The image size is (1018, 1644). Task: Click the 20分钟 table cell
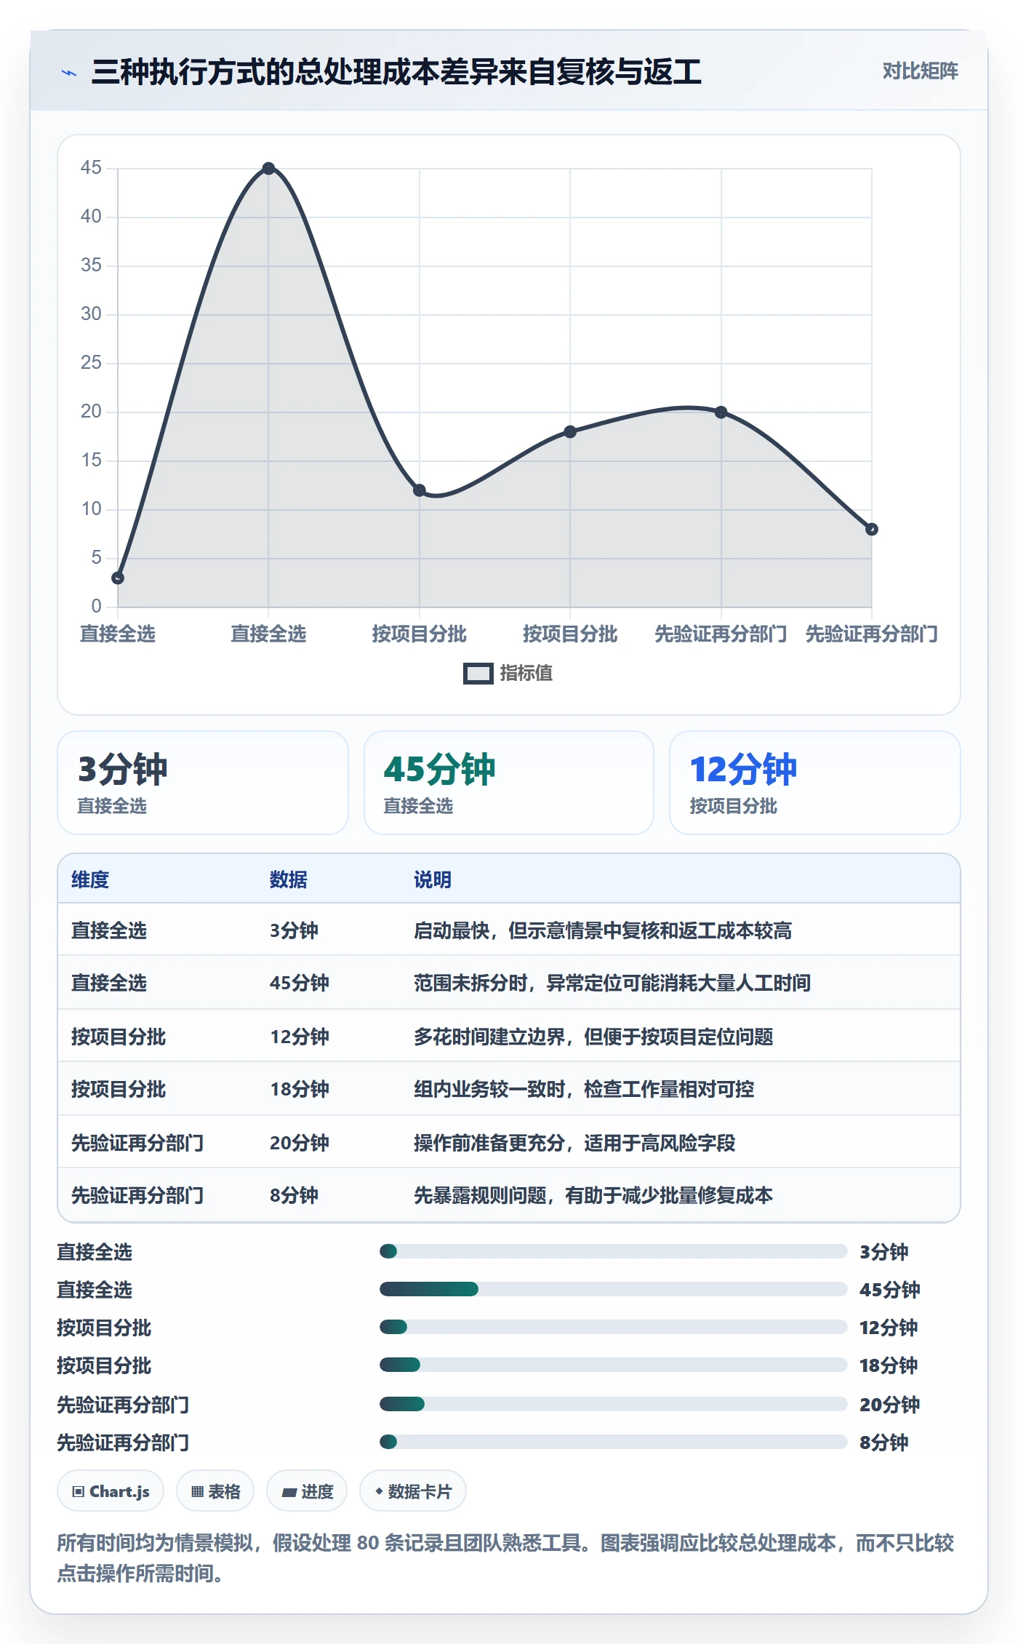tap(300, 1143)
